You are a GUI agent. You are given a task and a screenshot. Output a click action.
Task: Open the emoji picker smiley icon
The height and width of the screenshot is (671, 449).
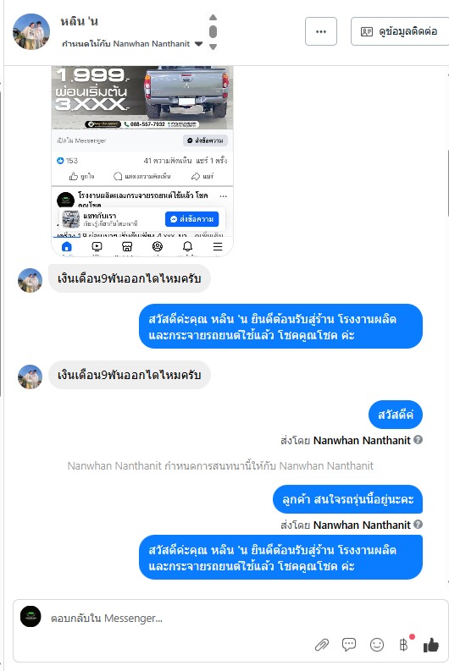point(377,645)
